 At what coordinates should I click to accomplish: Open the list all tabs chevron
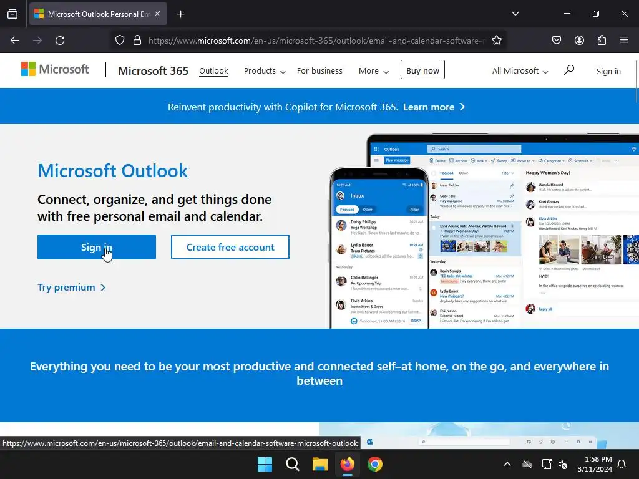click(x=515, y=14)
